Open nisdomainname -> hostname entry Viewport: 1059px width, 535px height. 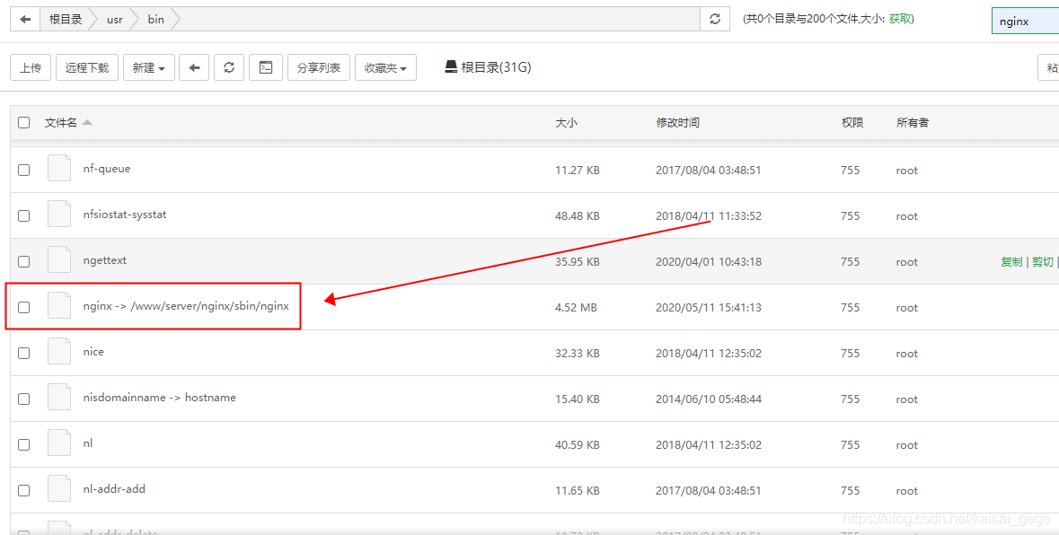click(159, 398)
